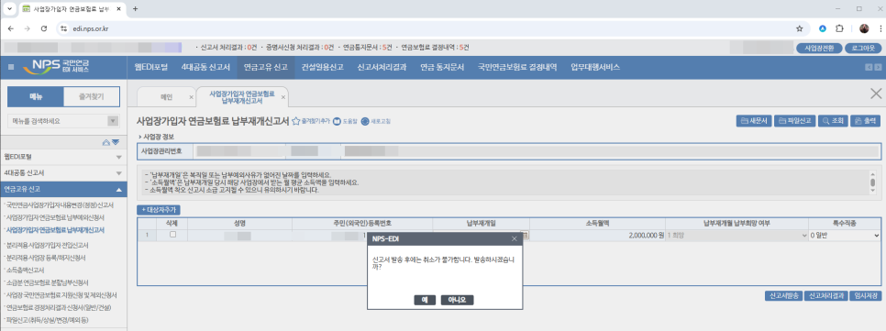The image size is (886, 331).
Task: Open 파일신고(취득/상실/변경/예외 등) in sidebar
Action: (47, 320)
